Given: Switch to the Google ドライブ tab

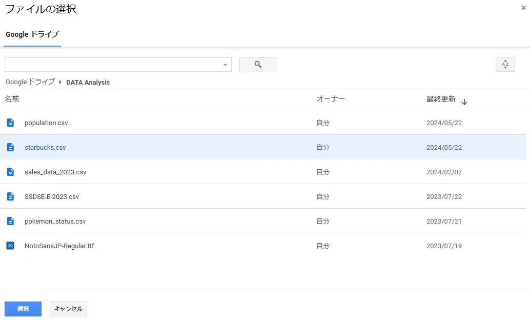Looking at the screenshot, I should 32,34.
